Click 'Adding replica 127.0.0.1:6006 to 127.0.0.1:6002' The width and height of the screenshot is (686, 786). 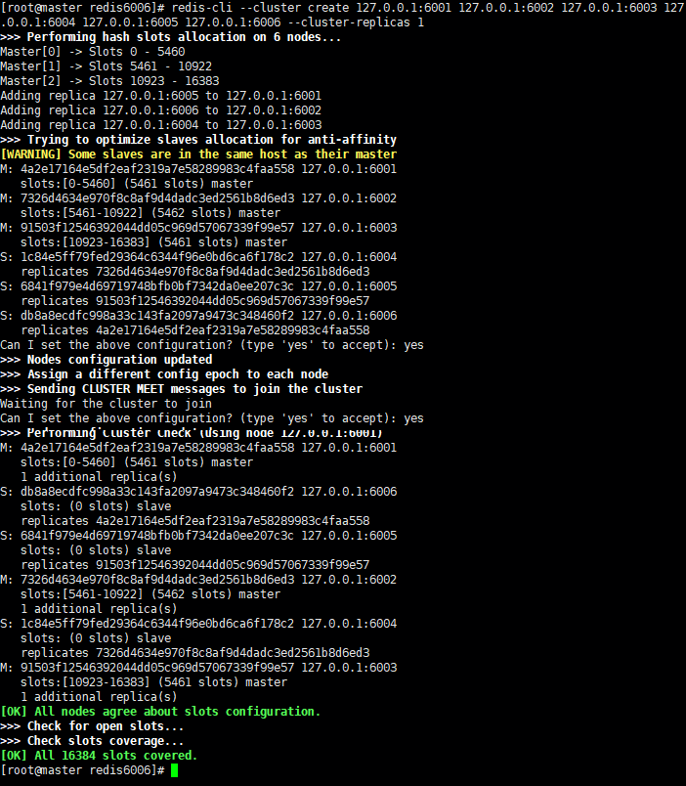click(161, 110)
